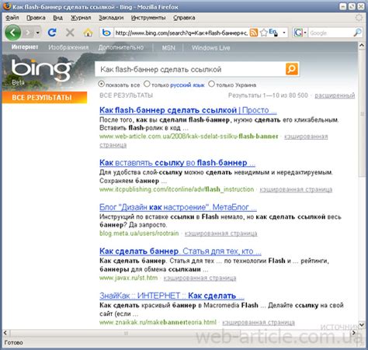368x350 pixels.
Task: Open the Справка menu
Action: coord(184,18)
